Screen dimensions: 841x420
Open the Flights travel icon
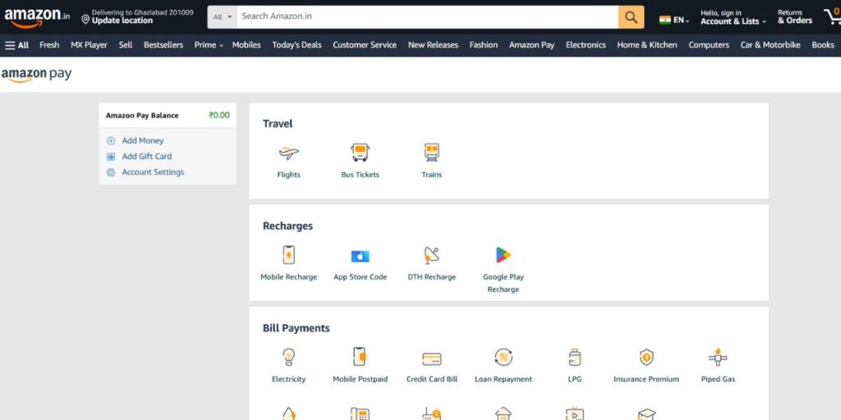point(288,153)
